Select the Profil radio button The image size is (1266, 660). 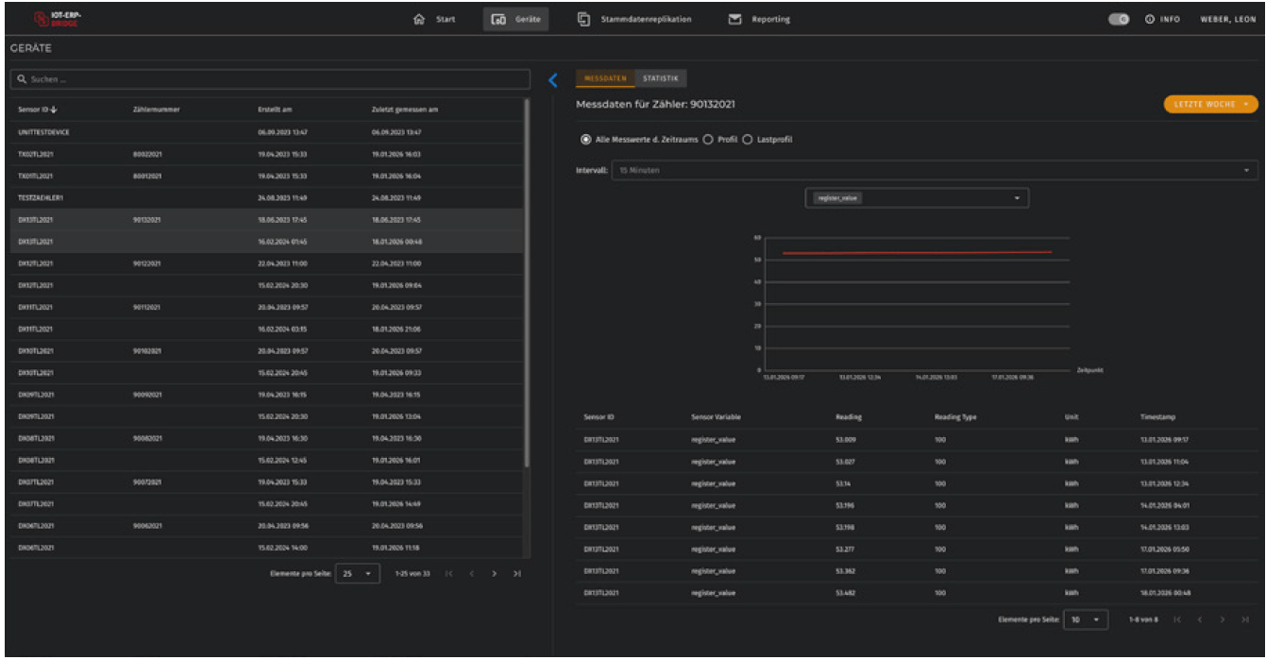[x=709, y=140]
